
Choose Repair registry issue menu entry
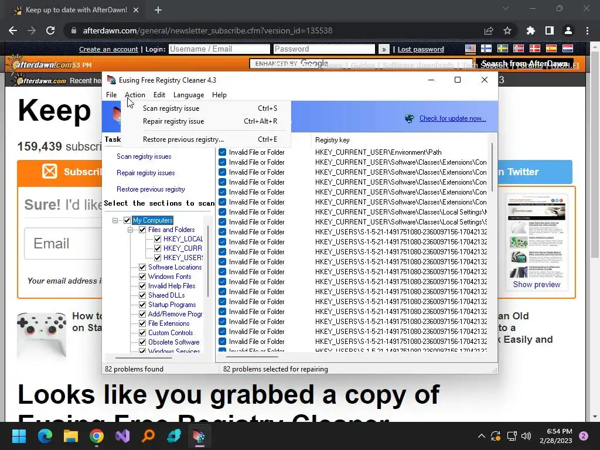tap(207, 121)
